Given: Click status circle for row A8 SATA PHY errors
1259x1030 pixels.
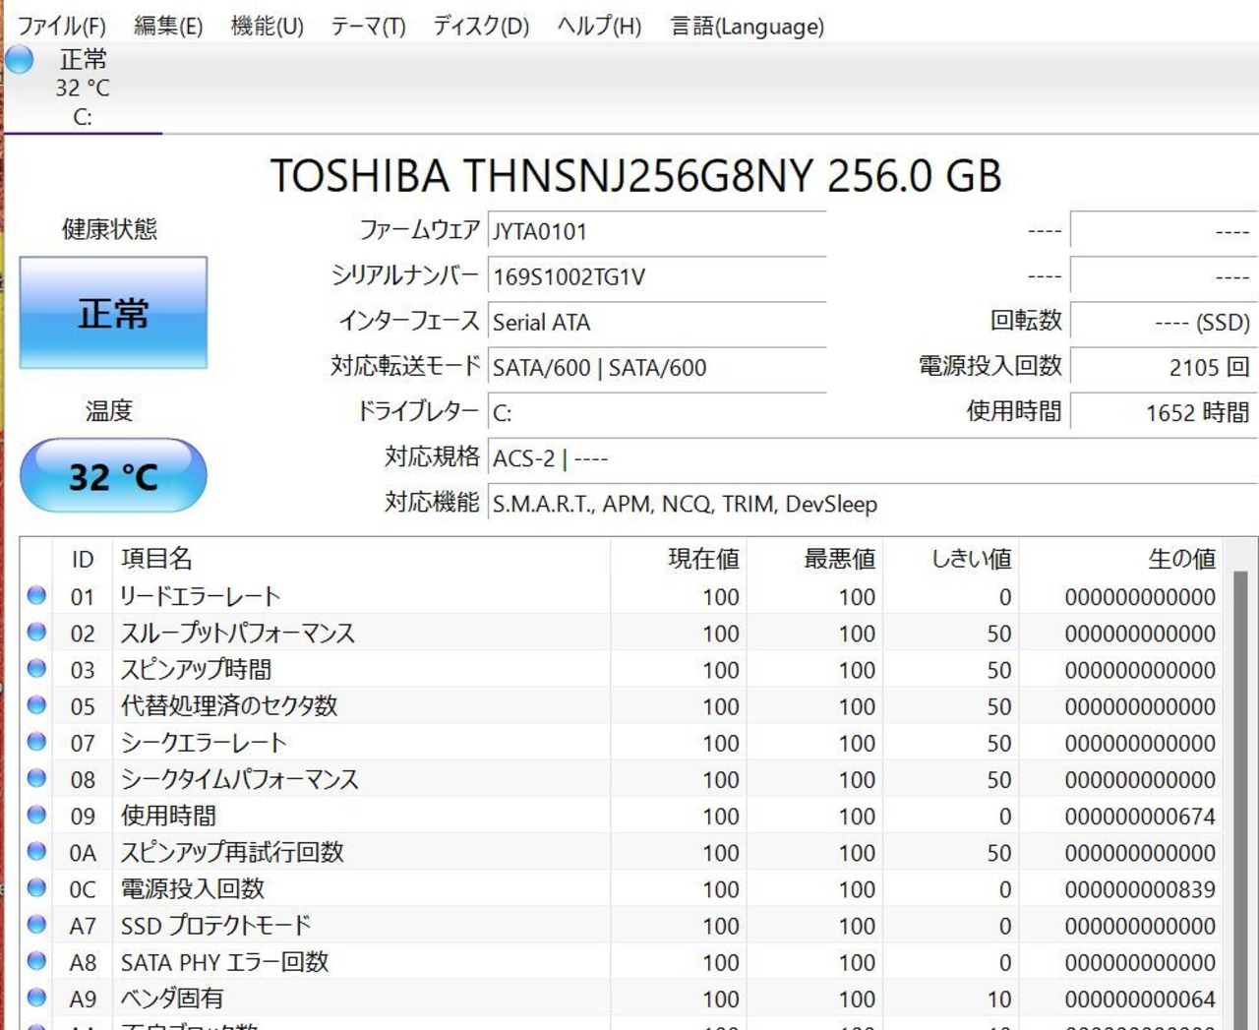Looking at the screenshot, I should [x=36, y=961].
